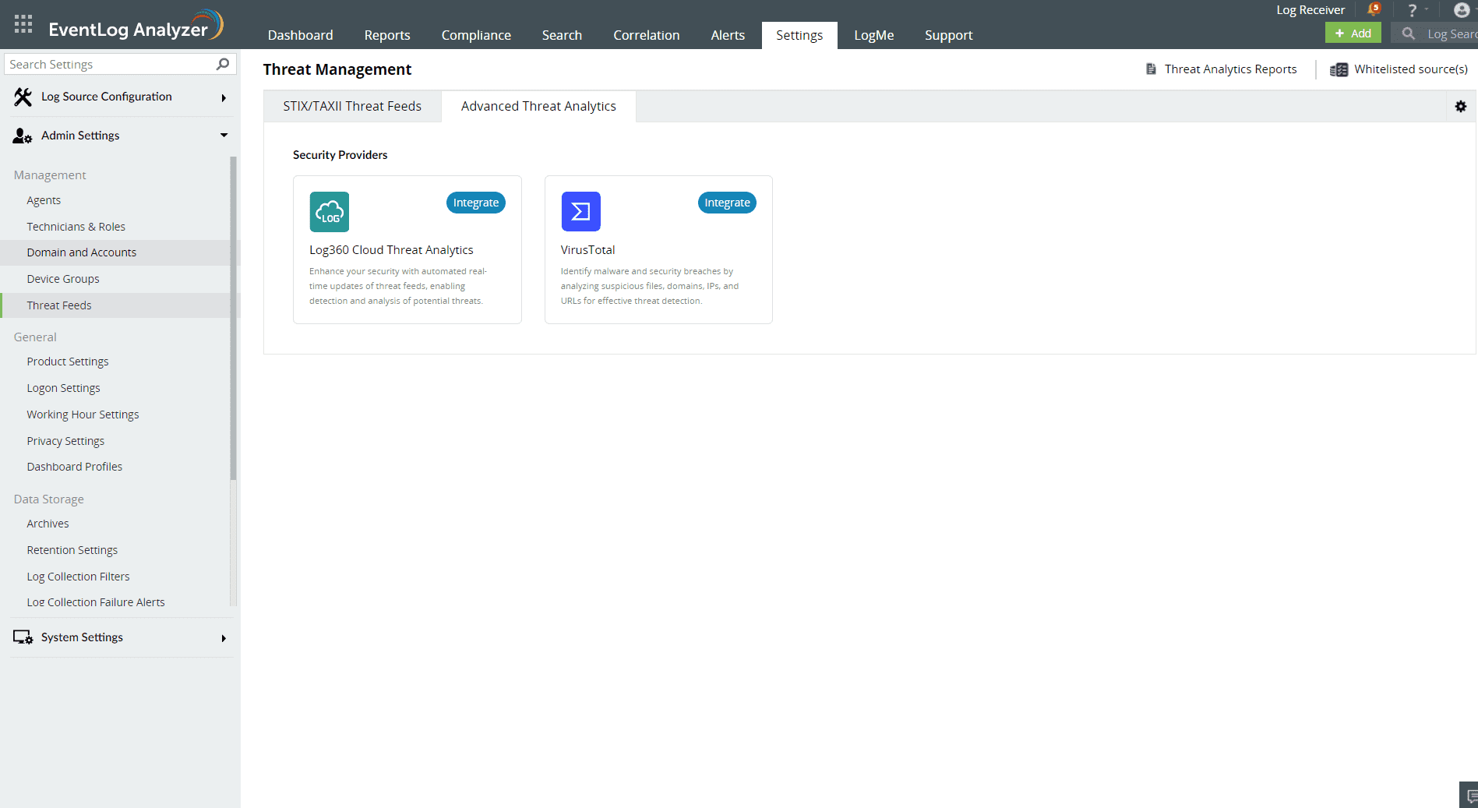Open the user profile icon
Image resolution: width=1478 pixels, height=808 pixels.
click(x=1460, y=10)
